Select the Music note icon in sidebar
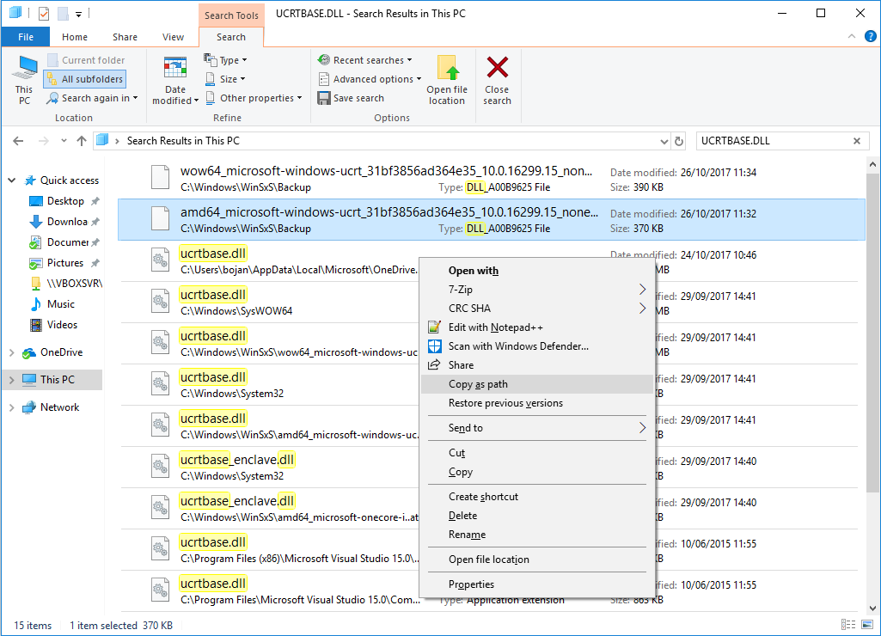 pos(36,304)
